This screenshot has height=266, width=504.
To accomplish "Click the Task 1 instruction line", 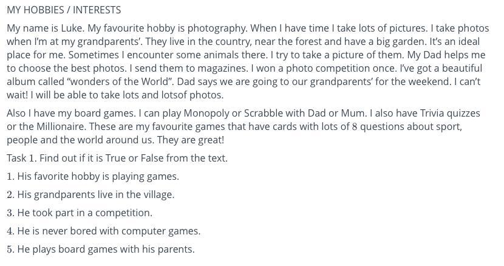I will tap(117, 158).
